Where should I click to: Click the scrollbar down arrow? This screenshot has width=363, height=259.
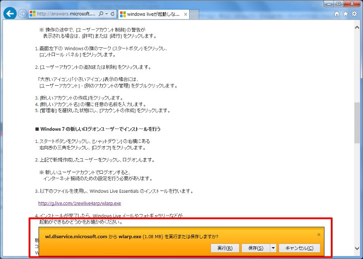pos(357,248)
